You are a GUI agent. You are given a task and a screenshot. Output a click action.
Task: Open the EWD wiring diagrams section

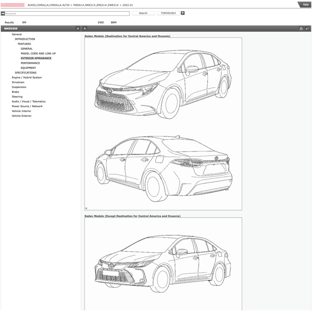point(101,22)
